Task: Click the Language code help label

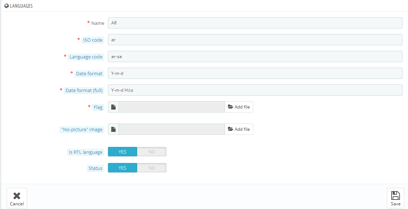Action: tap(86, 57)
